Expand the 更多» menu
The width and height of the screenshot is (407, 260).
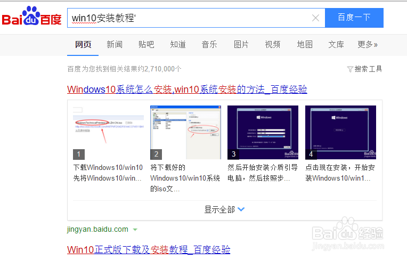click(x=368, y=45)
